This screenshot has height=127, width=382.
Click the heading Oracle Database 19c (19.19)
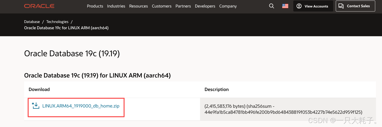pos(72,53)
